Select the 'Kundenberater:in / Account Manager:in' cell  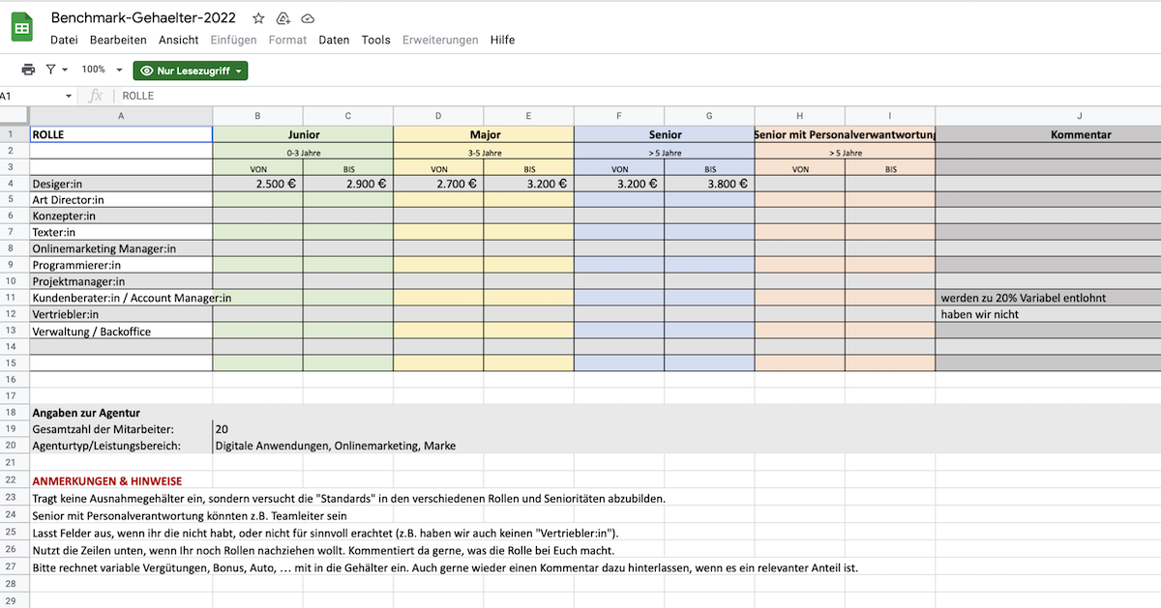coord(121,298)
